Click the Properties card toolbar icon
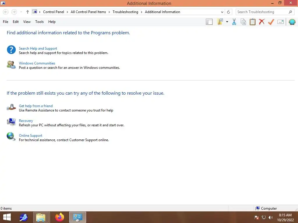Screen dimensions: 298x223 click(280, 22)
